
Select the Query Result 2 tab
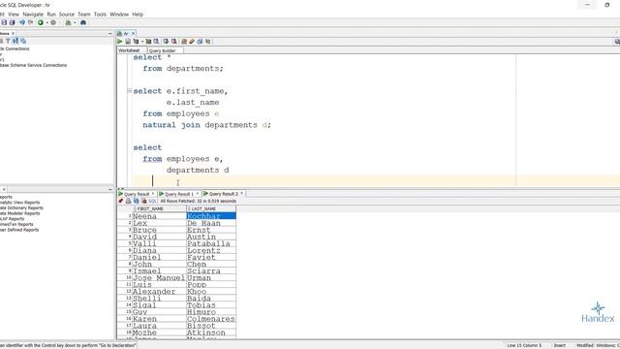[x=224, y=194]
